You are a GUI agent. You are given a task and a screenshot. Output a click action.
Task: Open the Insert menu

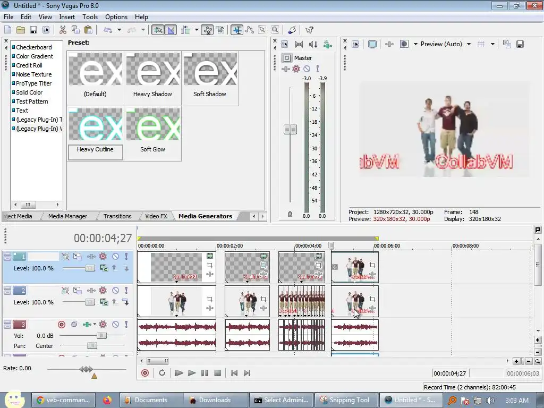click(67, 16)
